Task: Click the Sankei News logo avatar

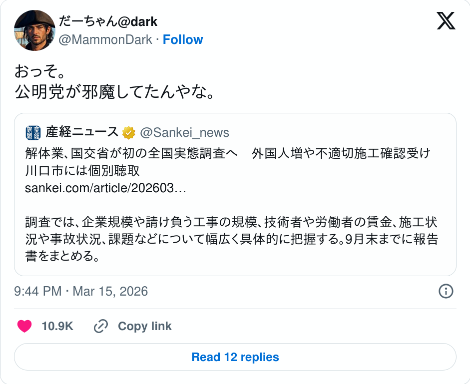Action: click(33, 132)
